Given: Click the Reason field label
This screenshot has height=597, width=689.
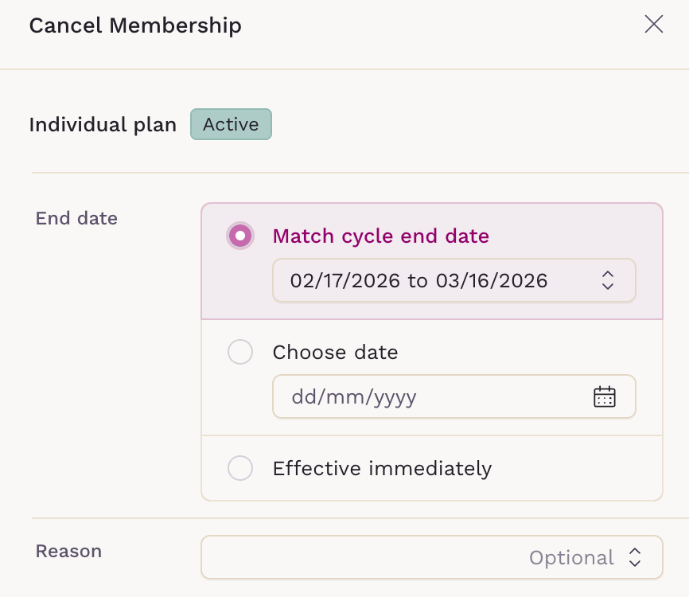Looking at the screenshot, I should pos(68,551).
